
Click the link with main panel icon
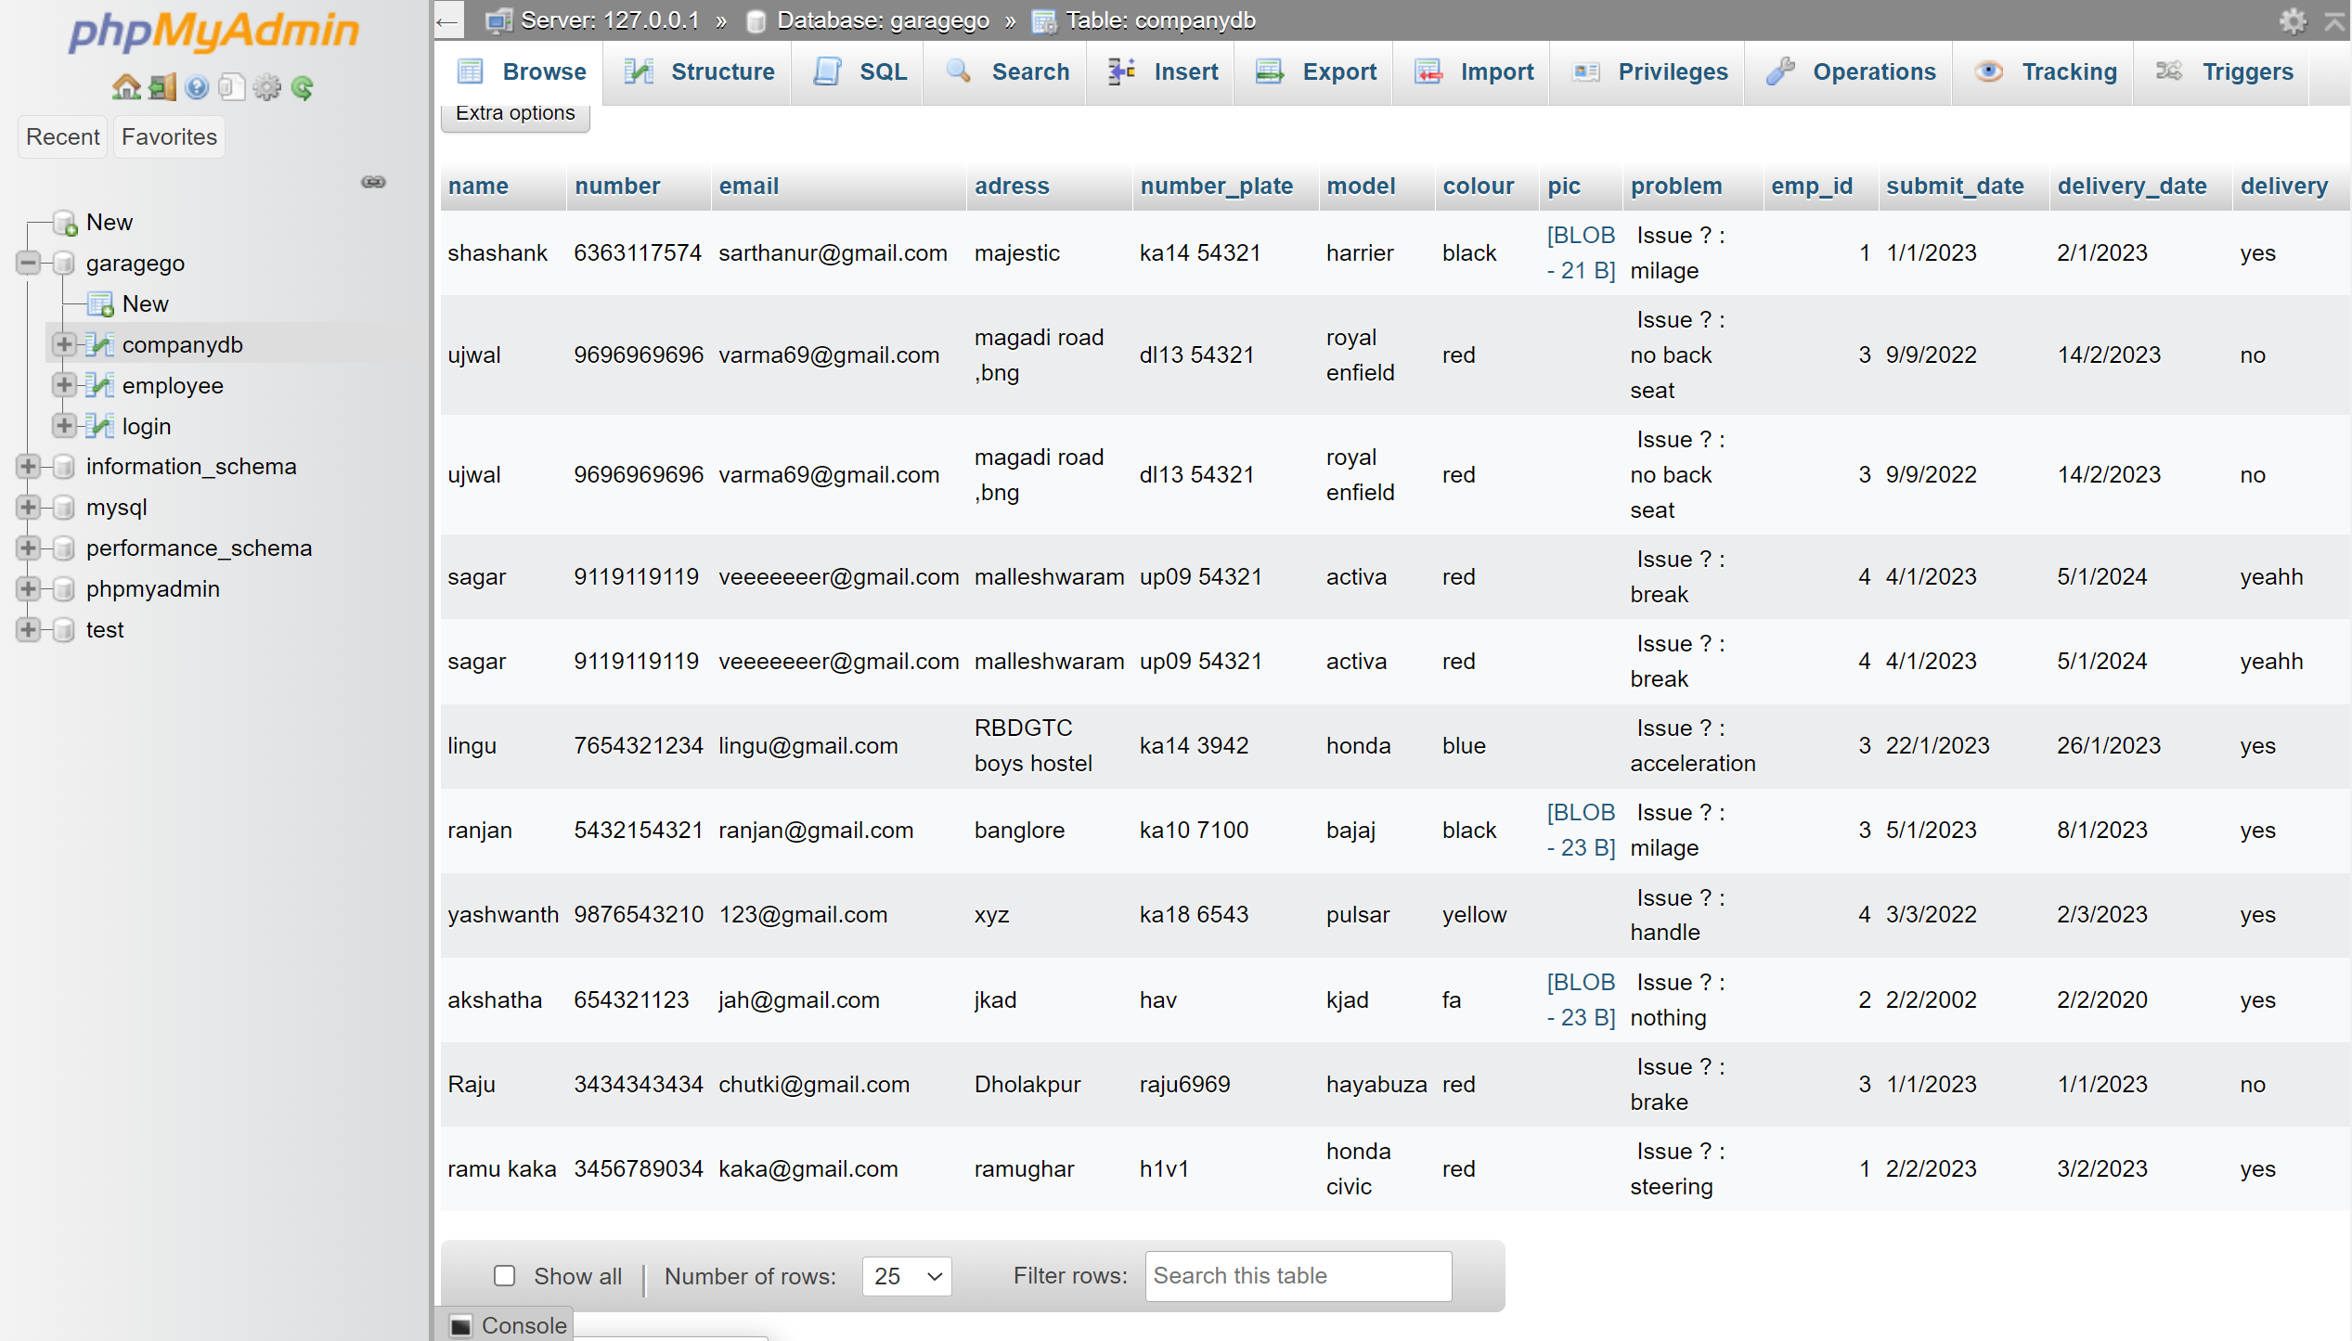[373, 182]
